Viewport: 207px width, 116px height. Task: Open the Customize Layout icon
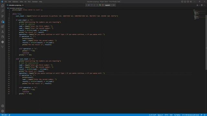click(191, 2)
